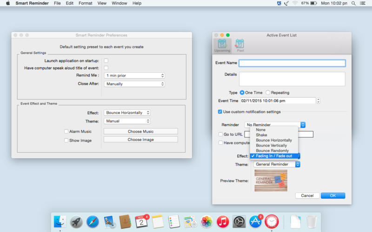The height and width of the screenshot is (232, 372).
Task: Enable Launch application on startup checkbox
Action: click(x=106, y=61)
